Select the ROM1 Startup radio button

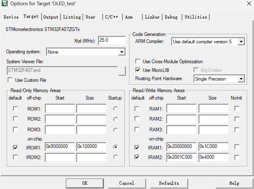[115, 109]
